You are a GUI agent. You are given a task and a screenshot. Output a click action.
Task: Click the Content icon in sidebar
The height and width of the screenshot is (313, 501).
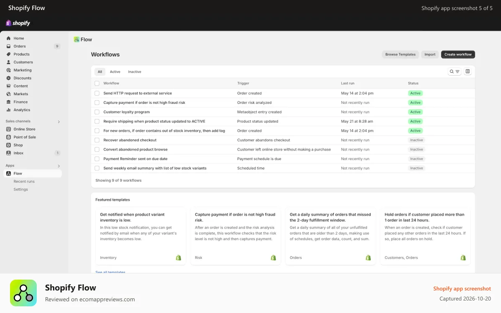pyautogui.click(x=8, y=86)
